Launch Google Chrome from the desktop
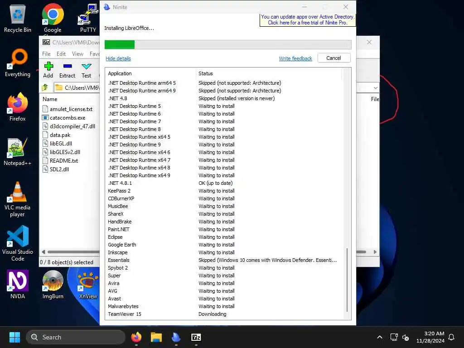Image resolution: width=464 pixels, height=348 pixels. [53, 18]
